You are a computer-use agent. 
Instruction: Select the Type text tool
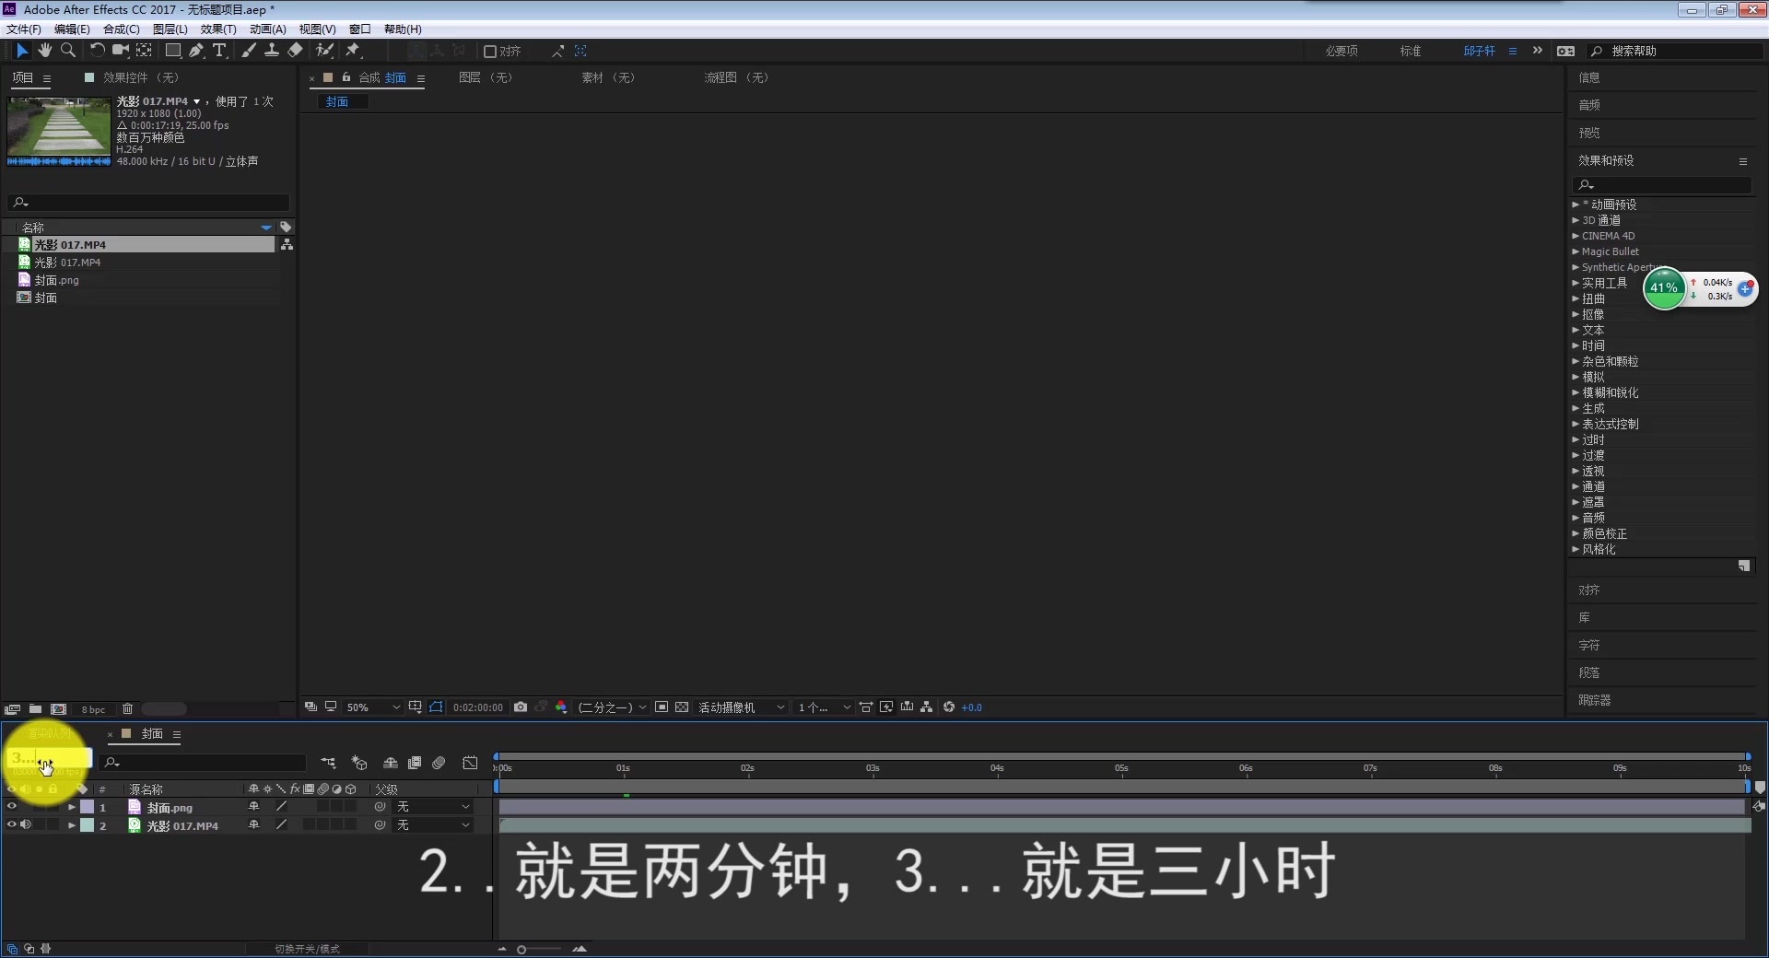219,51
